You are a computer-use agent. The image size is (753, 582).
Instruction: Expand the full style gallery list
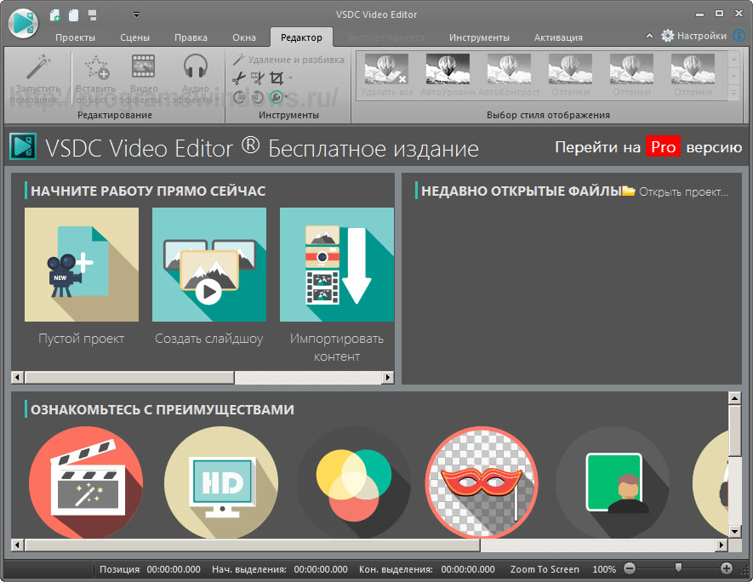click(733, 93)
